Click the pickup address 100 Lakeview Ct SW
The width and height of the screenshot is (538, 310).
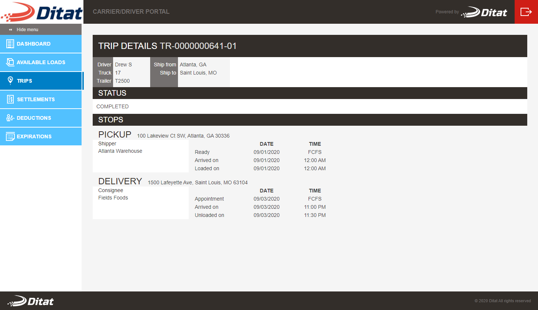(183, 136)
